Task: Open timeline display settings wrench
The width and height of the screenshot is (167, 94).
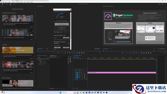Action: tap(83, 58)
